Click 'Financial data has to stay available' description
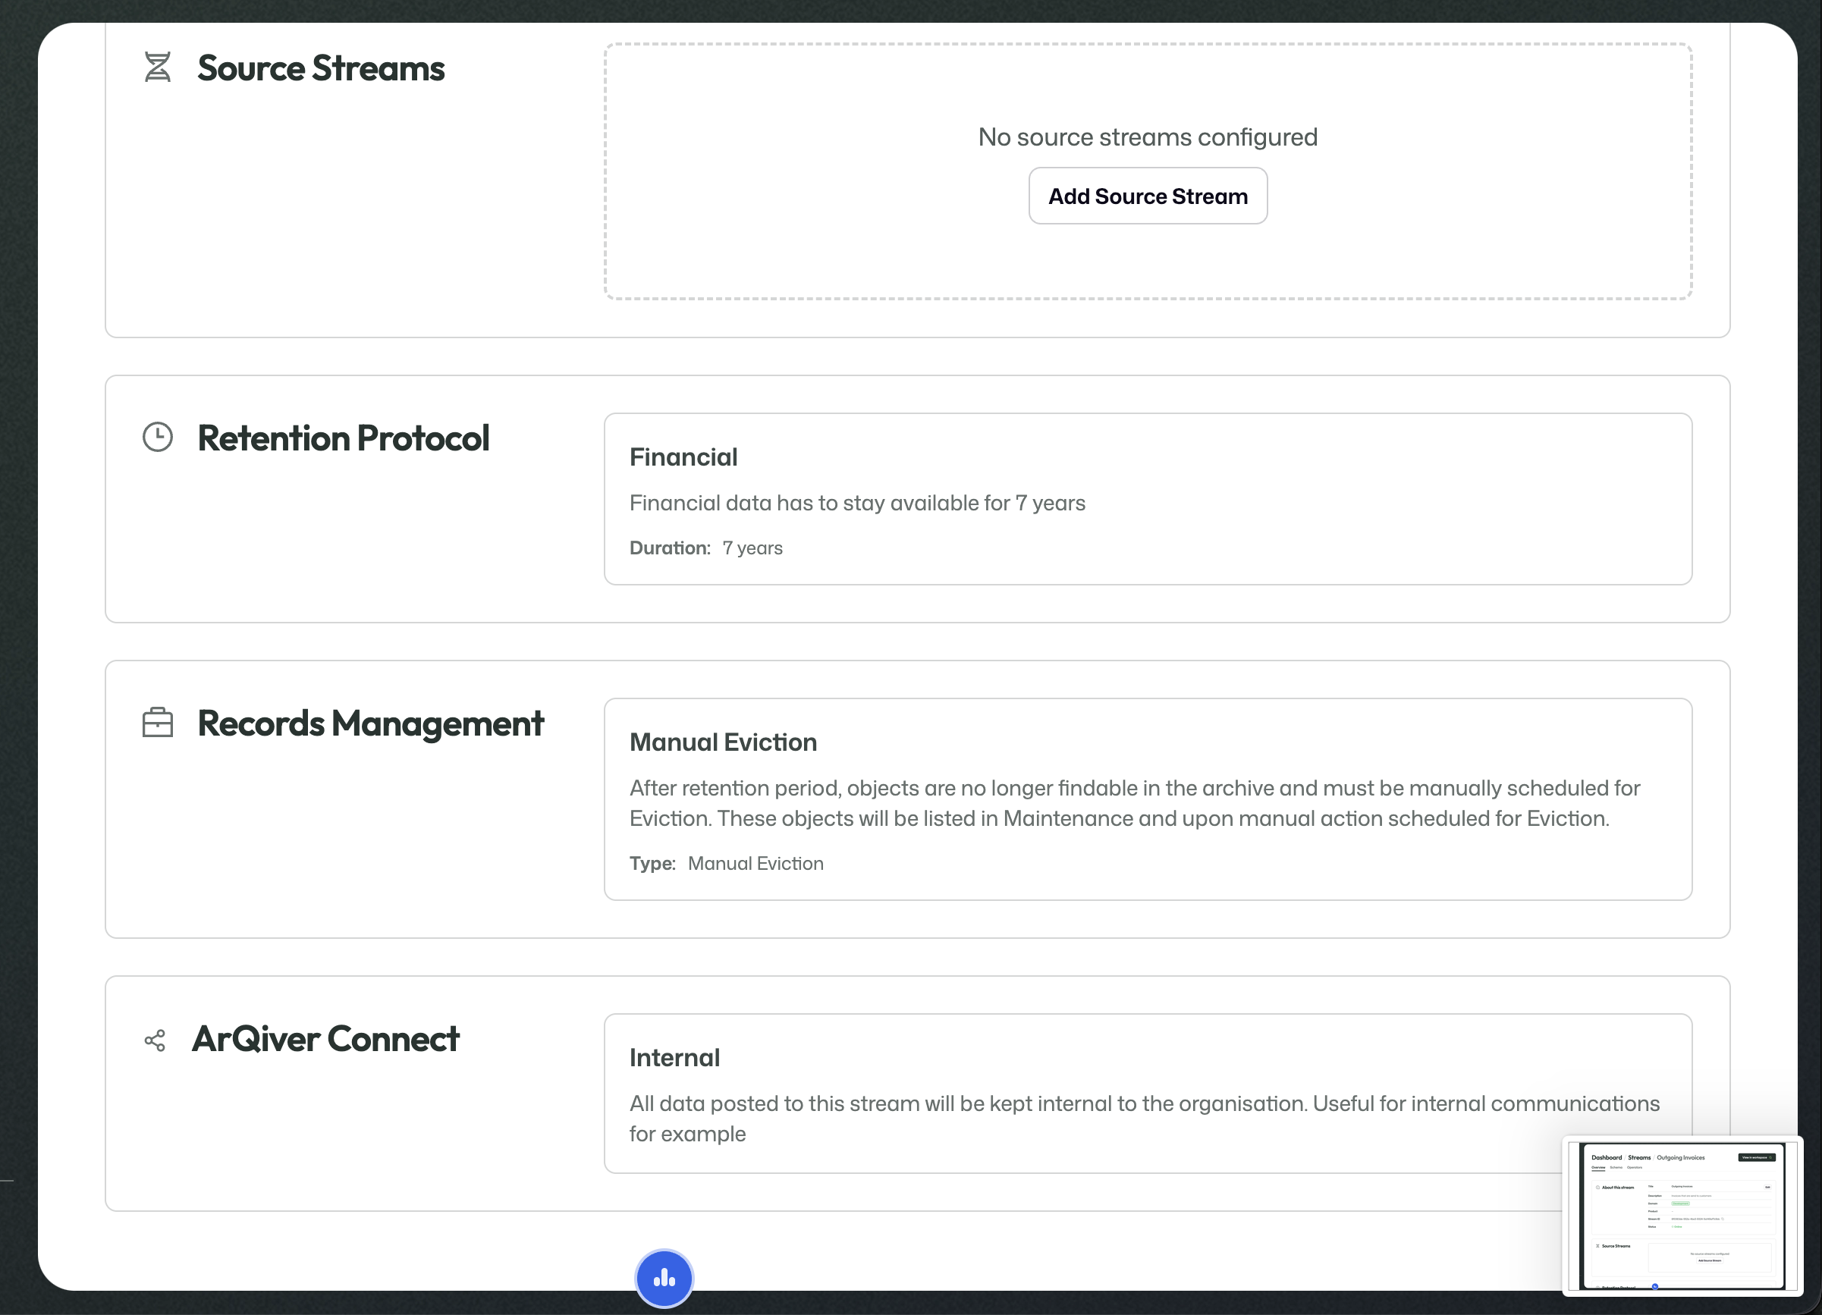 (x=857, y=503)
